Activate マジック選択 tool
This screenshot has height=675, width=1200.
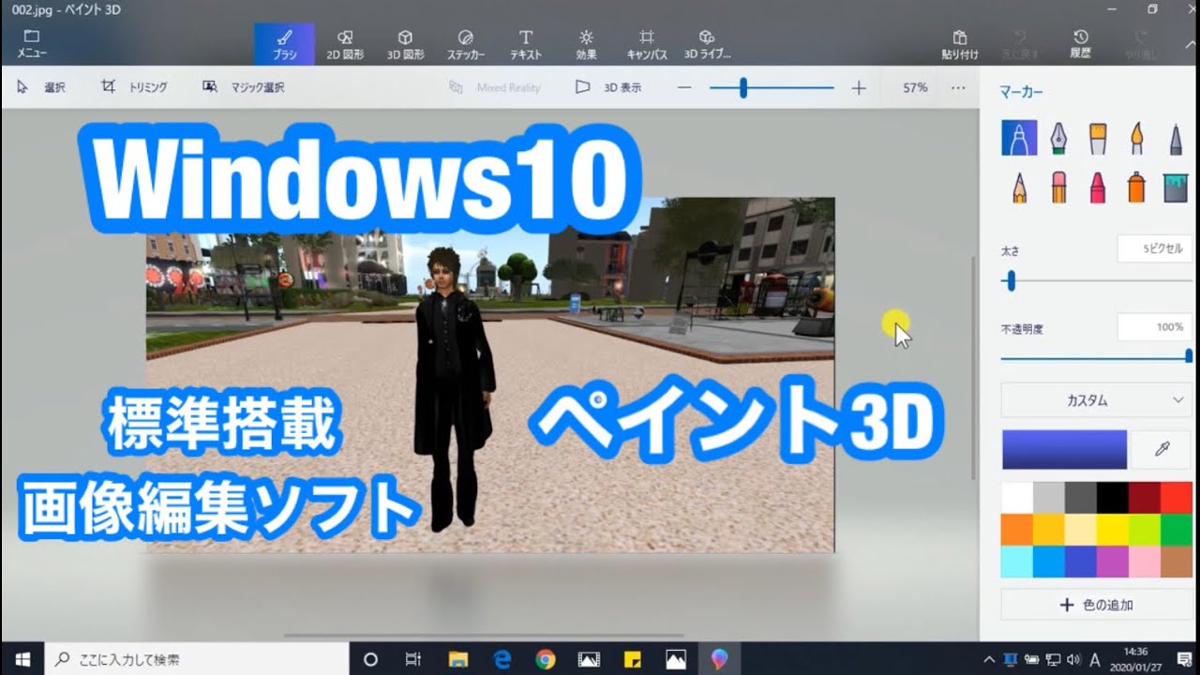[x=244, y=87]
